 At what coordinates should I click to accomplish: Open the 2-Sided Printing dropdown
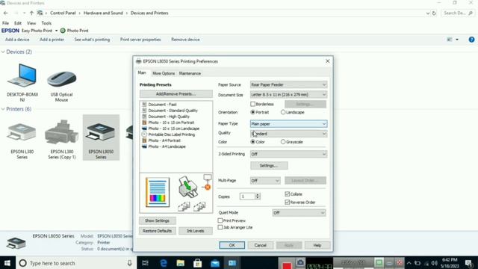pyautogui.click(x=288, y=154)
